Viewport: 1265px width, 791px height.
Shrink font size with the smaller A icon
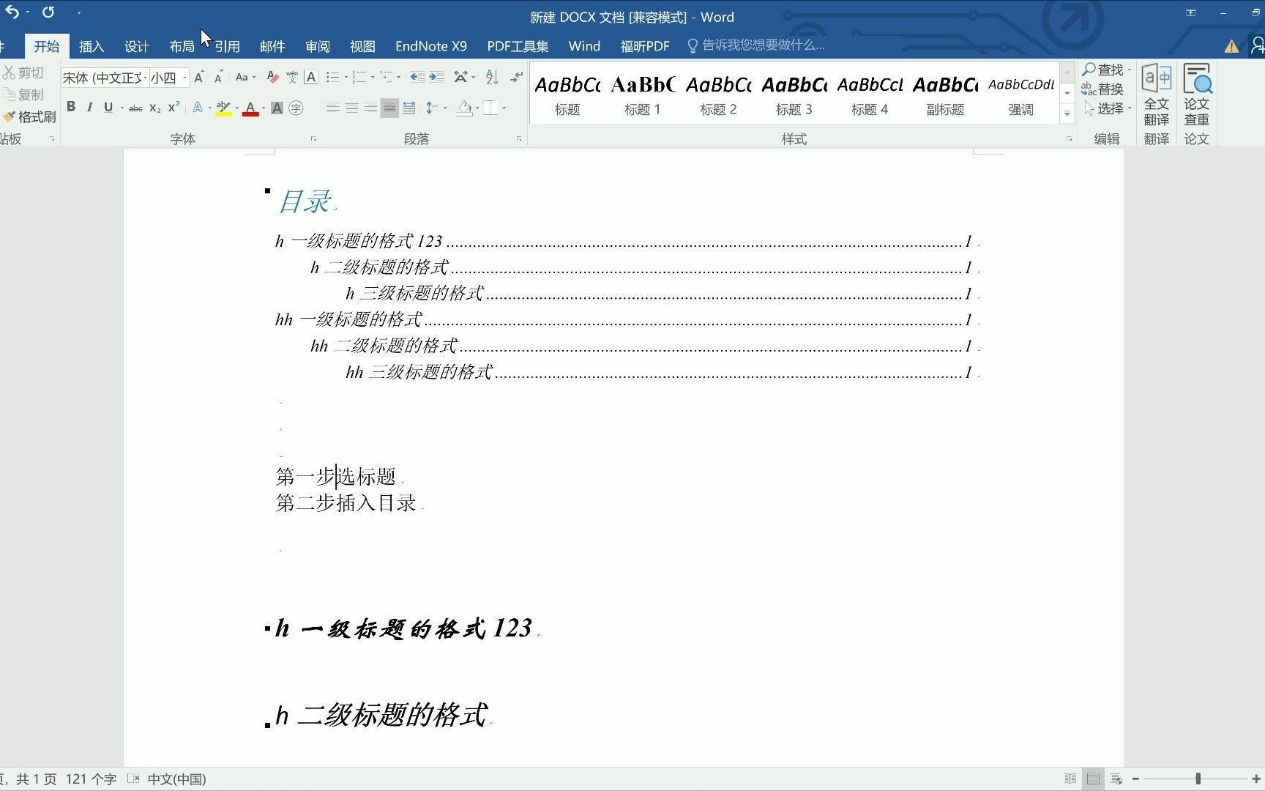coord(218,77)
